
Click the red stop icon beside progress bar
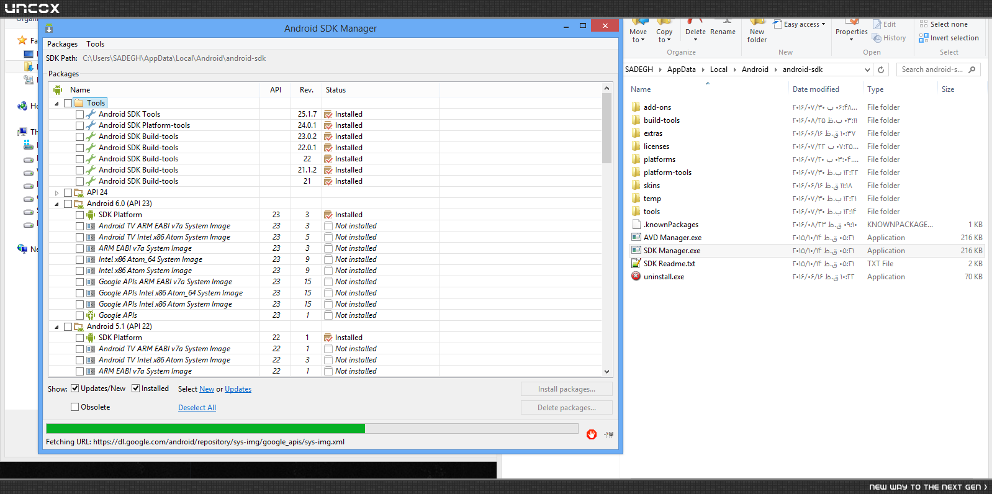tap(592, 434)
